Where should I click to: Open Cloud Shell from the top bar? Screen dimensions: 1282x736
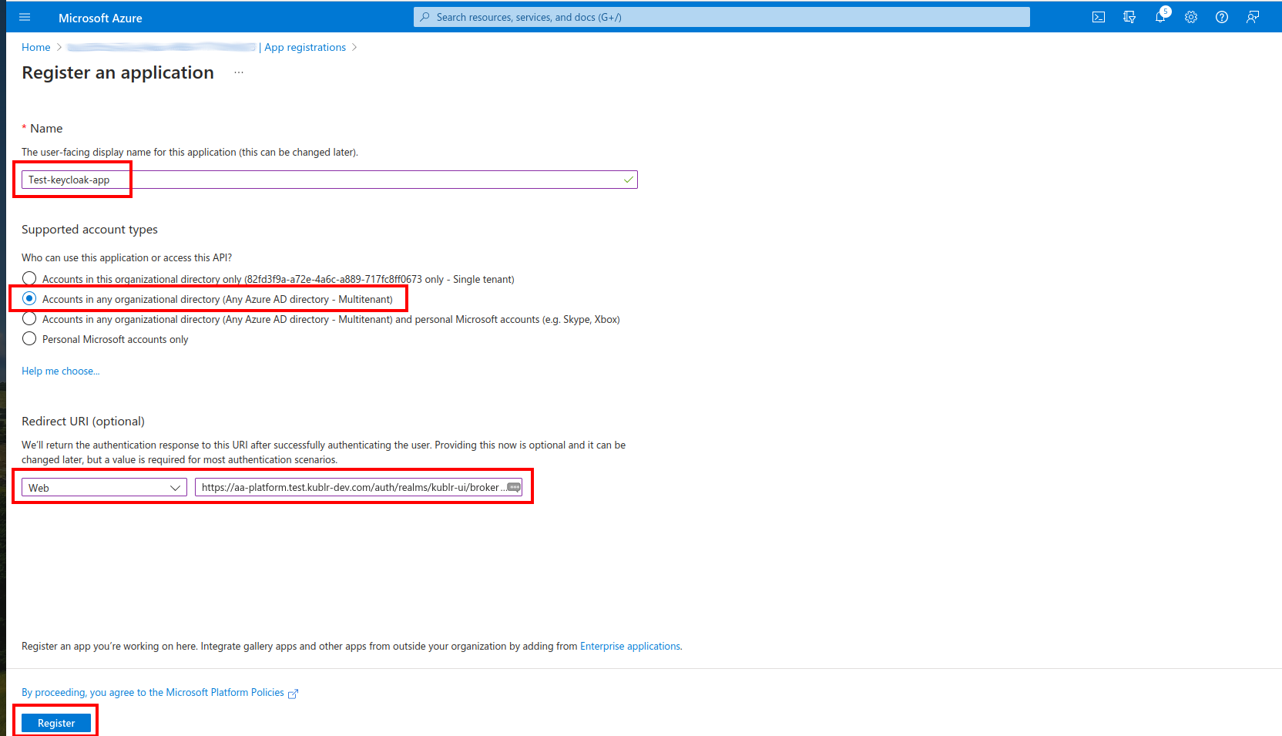point(1099,17)
